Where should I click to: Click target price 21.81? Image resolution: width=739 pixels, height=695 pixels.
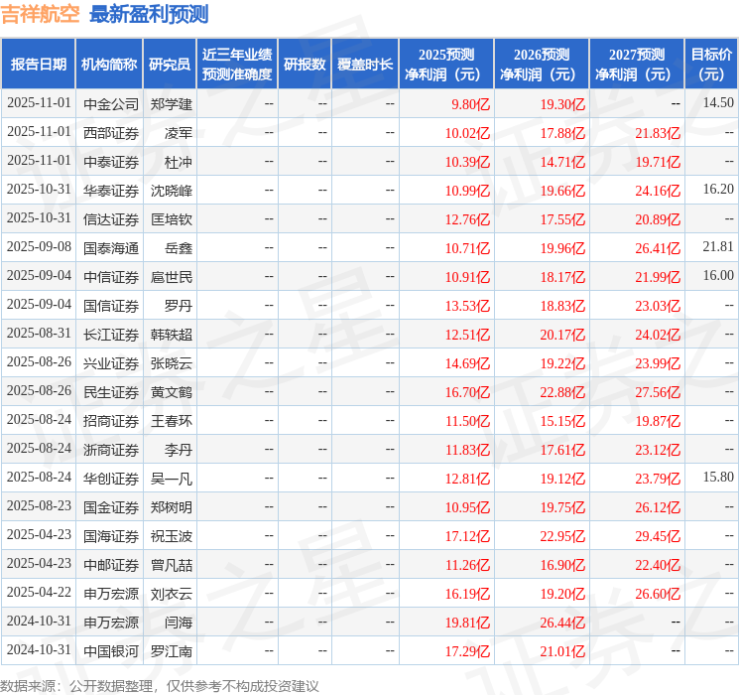pos(718,247)
